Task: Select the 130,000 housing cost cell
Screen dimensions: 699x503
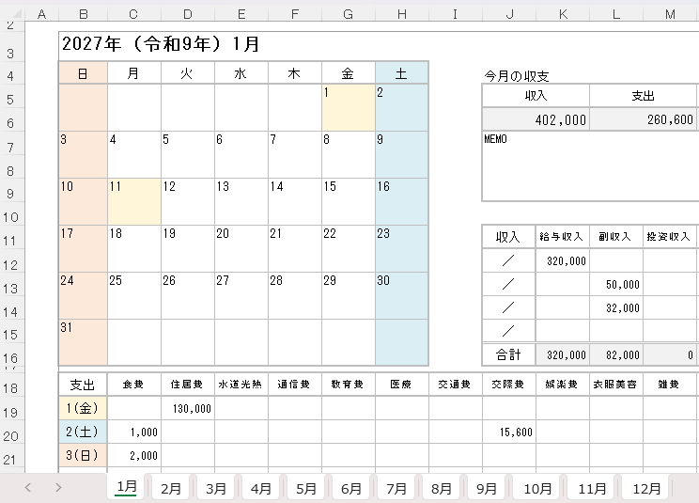Action: (x=188, y=408)
